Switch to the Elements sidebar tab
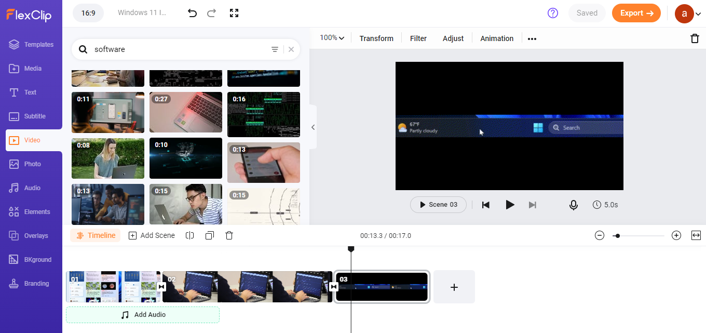Image resolution: width=706 pixels, height=333 pixels. pyautogui.click(x=31, y=212)
